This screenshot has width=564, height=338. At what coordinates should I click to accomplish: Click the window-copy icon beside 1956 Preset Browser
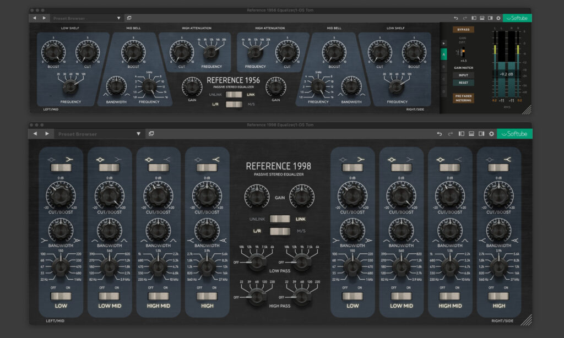(x=129, y=18)
